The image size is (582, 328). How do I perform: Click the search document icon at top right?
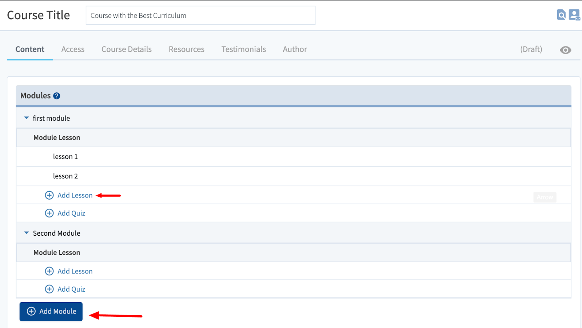(561, 15)
